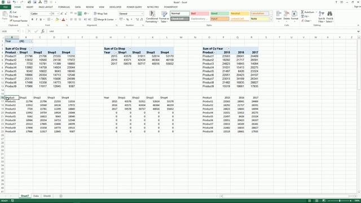Save the workbook from the quick access toolbar
Image resolution: width=361 pixels, height=203 pixels.
click(9, 2)
